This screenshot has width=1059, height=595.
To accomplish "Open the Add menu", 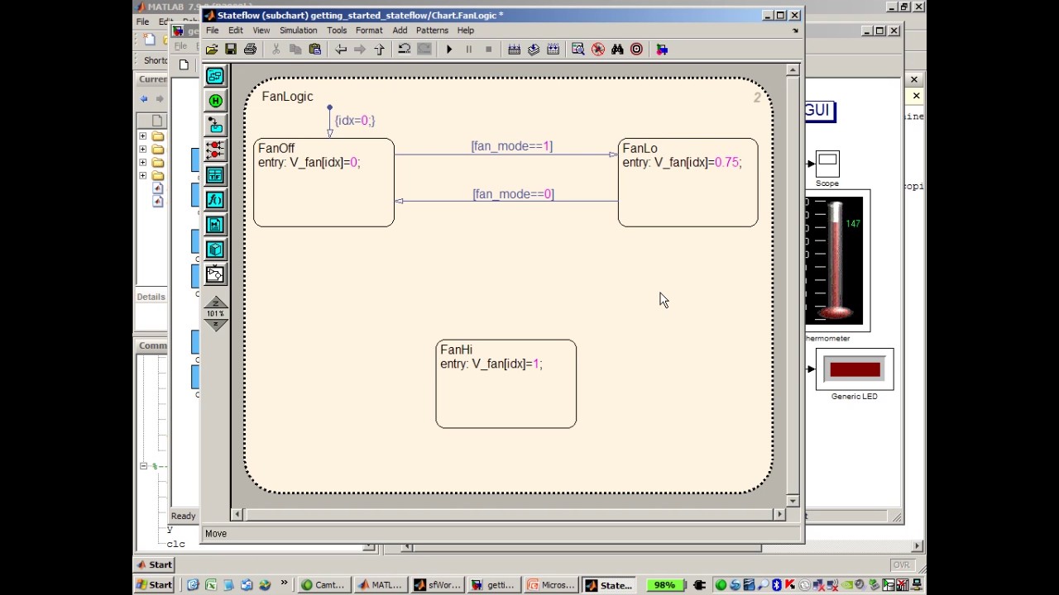I will coord(400,31).
